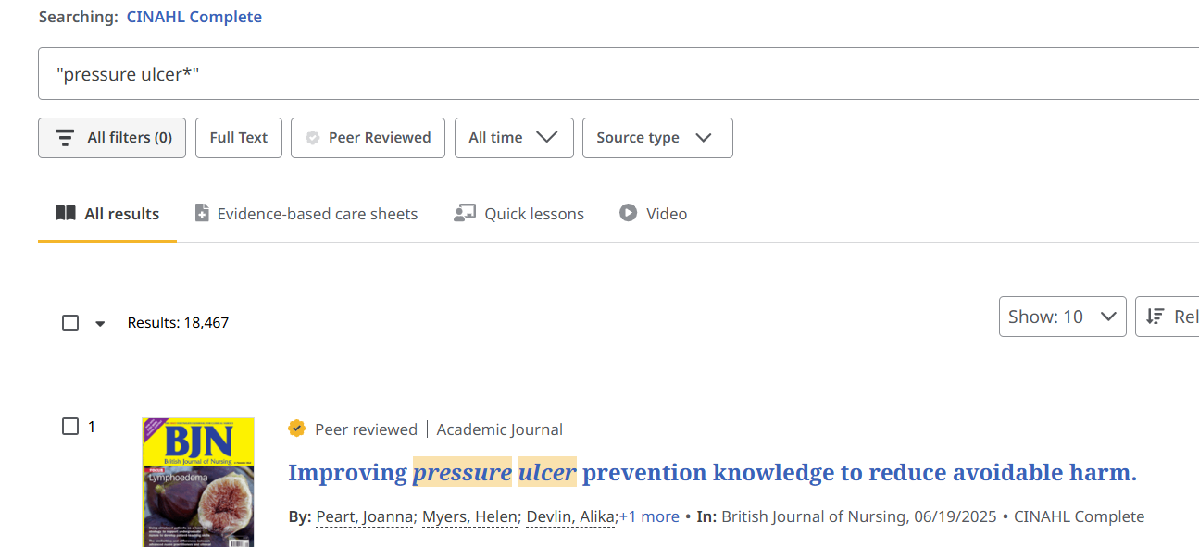This screenshot has width=1199, height=547.
Task: Click the All filters sliders icon
Action: tap(65, 138)
